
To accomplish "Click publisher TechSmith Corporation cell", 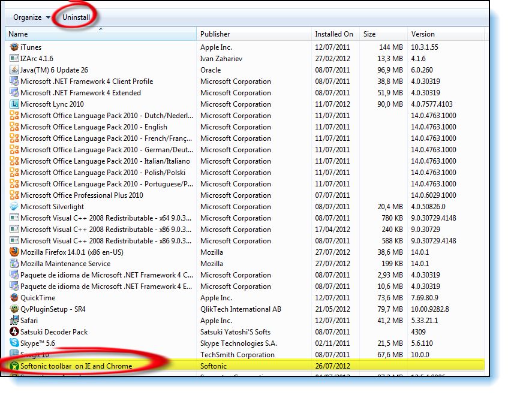I will (237, 354).
